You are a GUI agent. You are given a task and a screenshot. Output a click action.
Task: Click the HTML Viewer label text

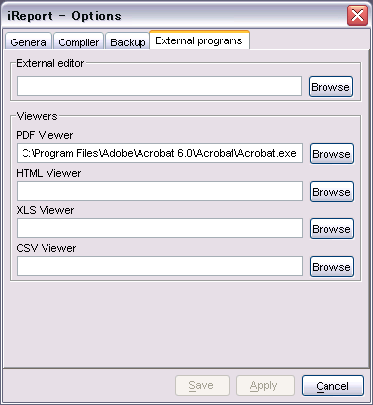coord(48,173)
